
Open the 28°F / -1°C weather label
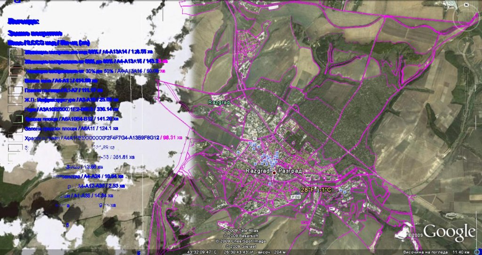pyautogui.click(x=316, y=190)
